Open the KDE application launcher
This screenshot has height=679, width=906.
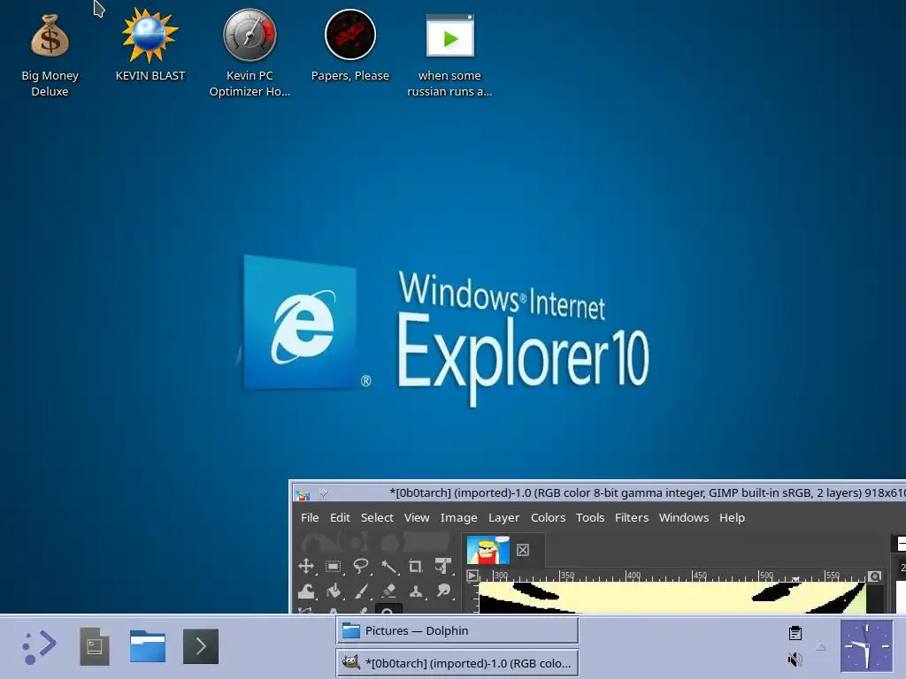(39, 646)
